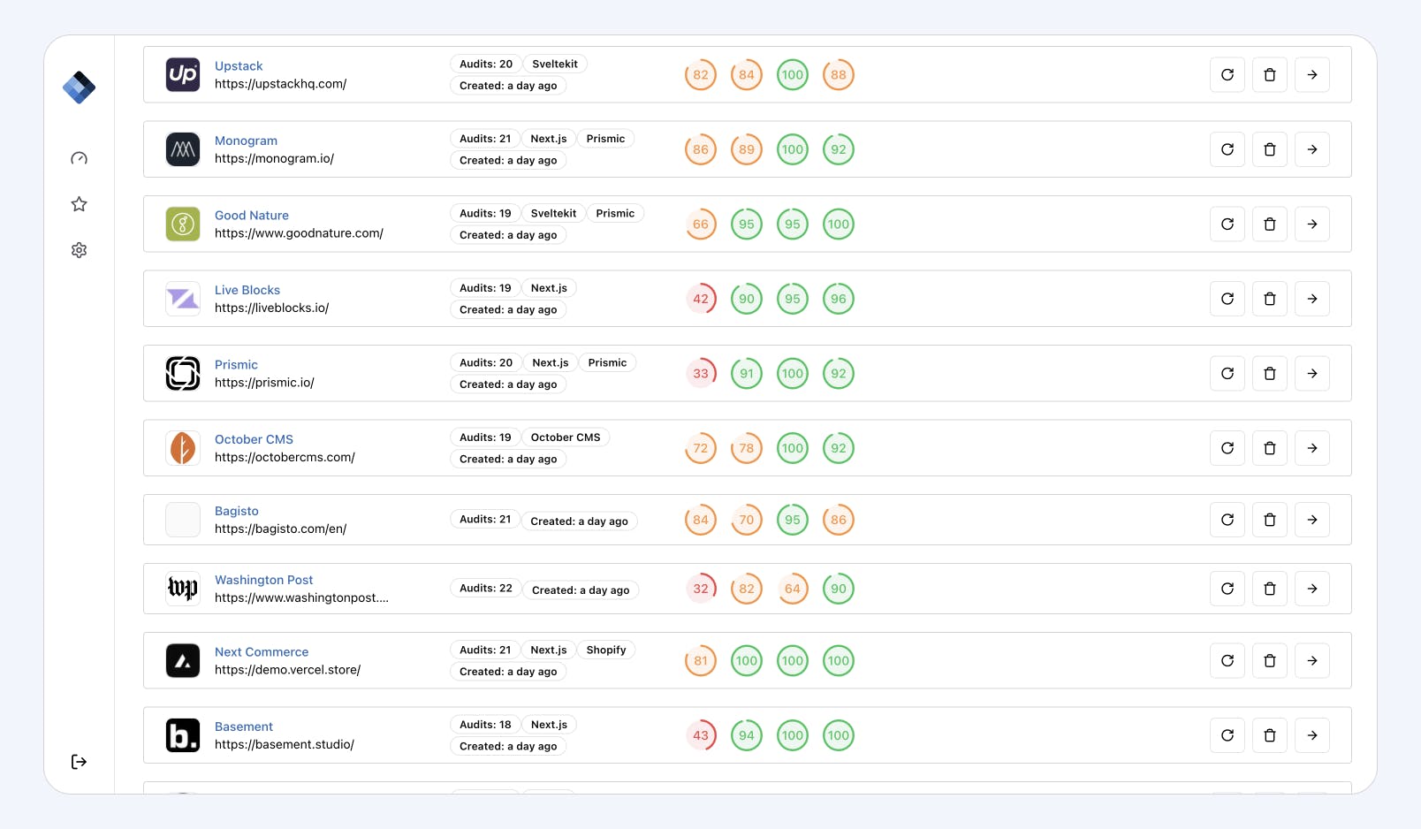The width and height of the screenshot is (1421, 829).
Task: Delete the Monogram project
Action: (x=1270, y=148)
